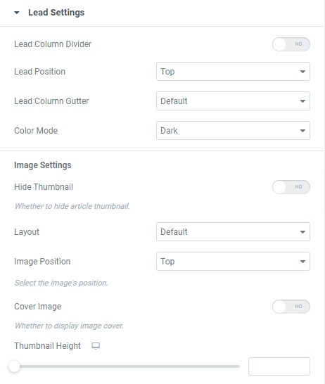Click the arrow icon on Lead Column Gutter dropdown
The image size is (325, 384).
coord(302,101)
